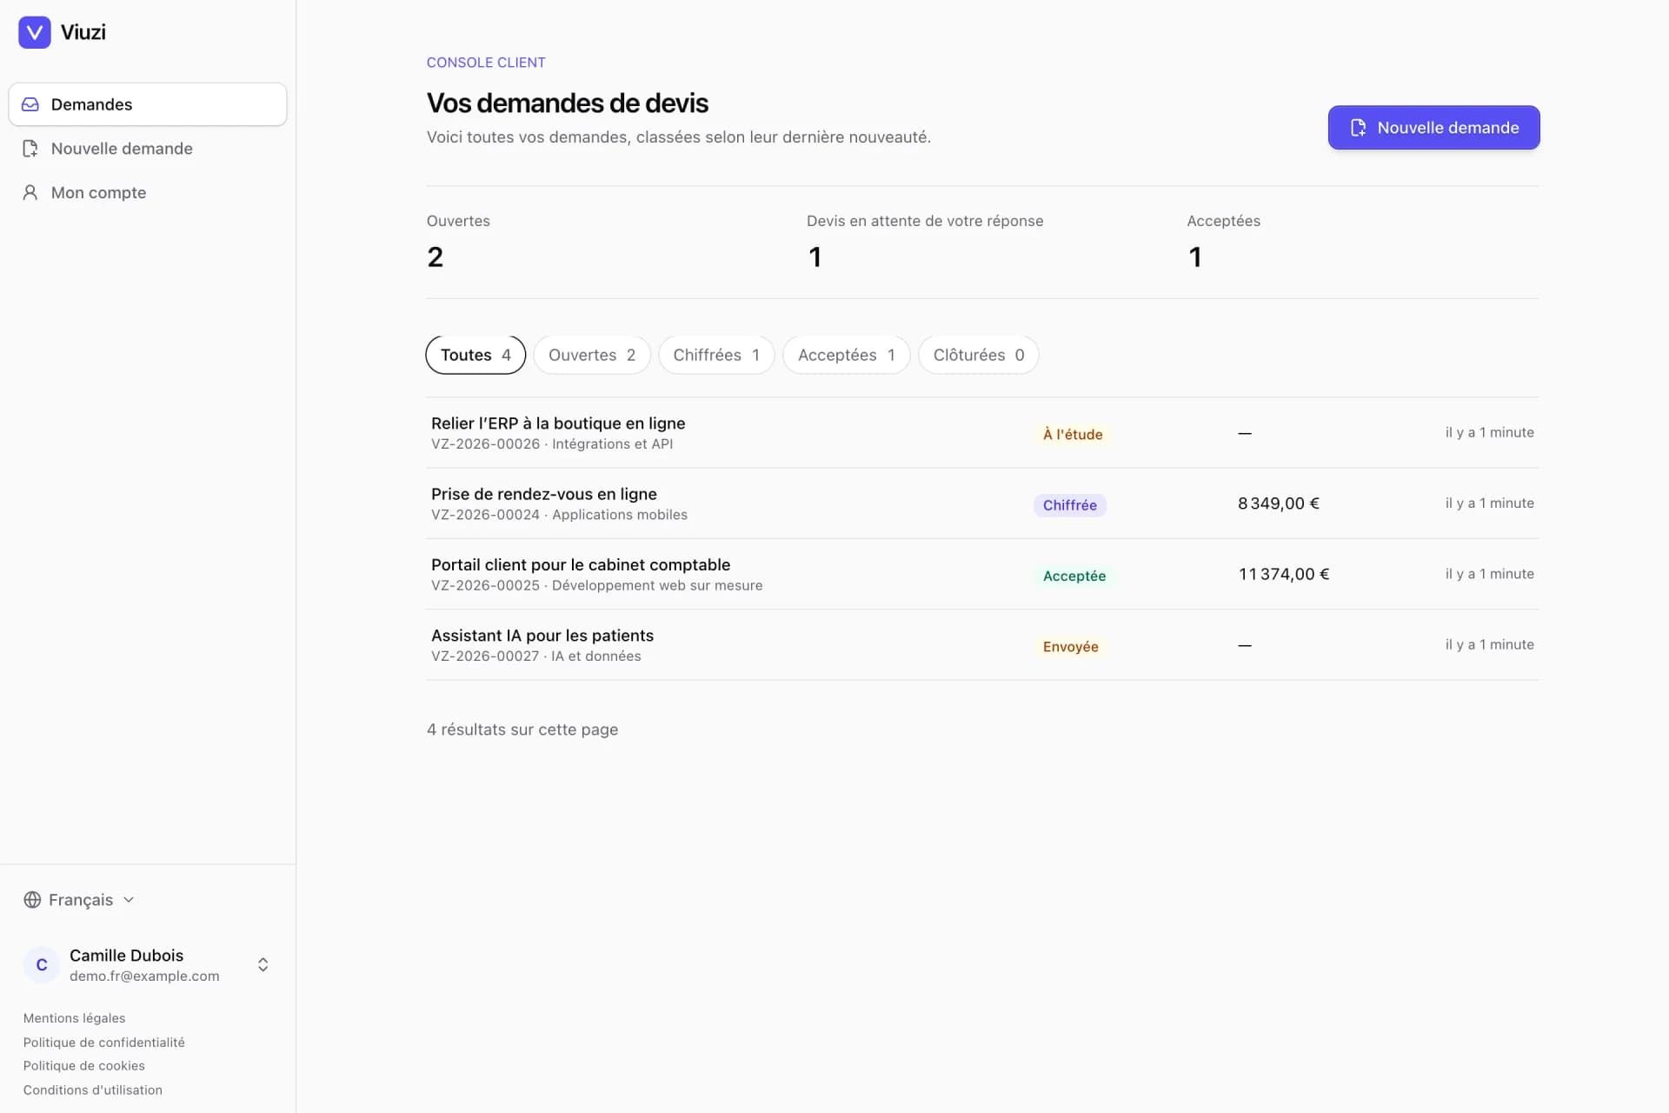
Task: Click CONSOLE CLIENT heading label
Action: [486, 63]
